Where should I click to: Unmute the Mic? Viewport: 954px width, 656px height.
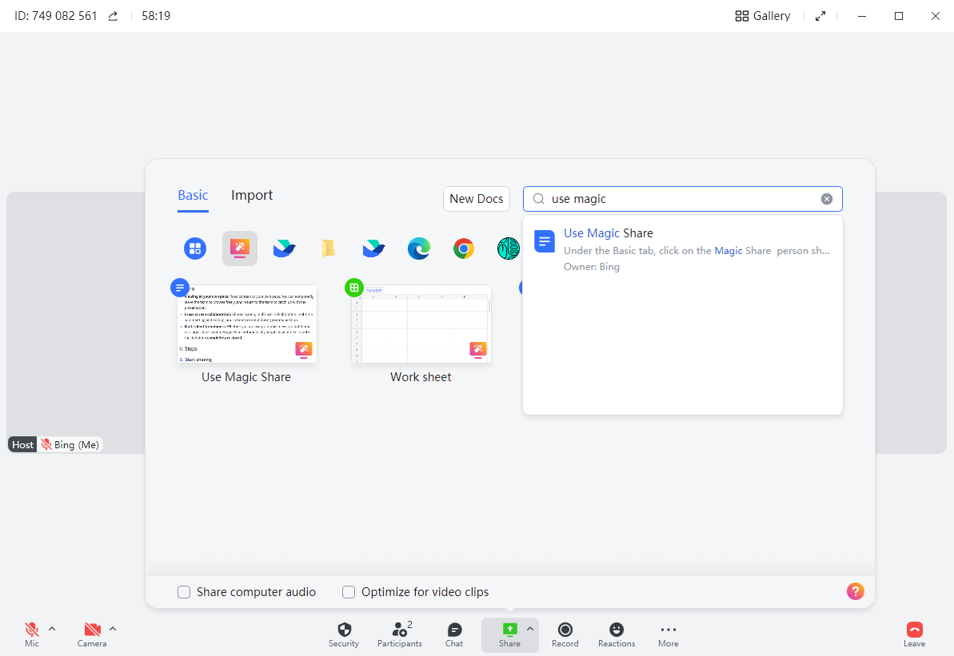tap(32, 630)
